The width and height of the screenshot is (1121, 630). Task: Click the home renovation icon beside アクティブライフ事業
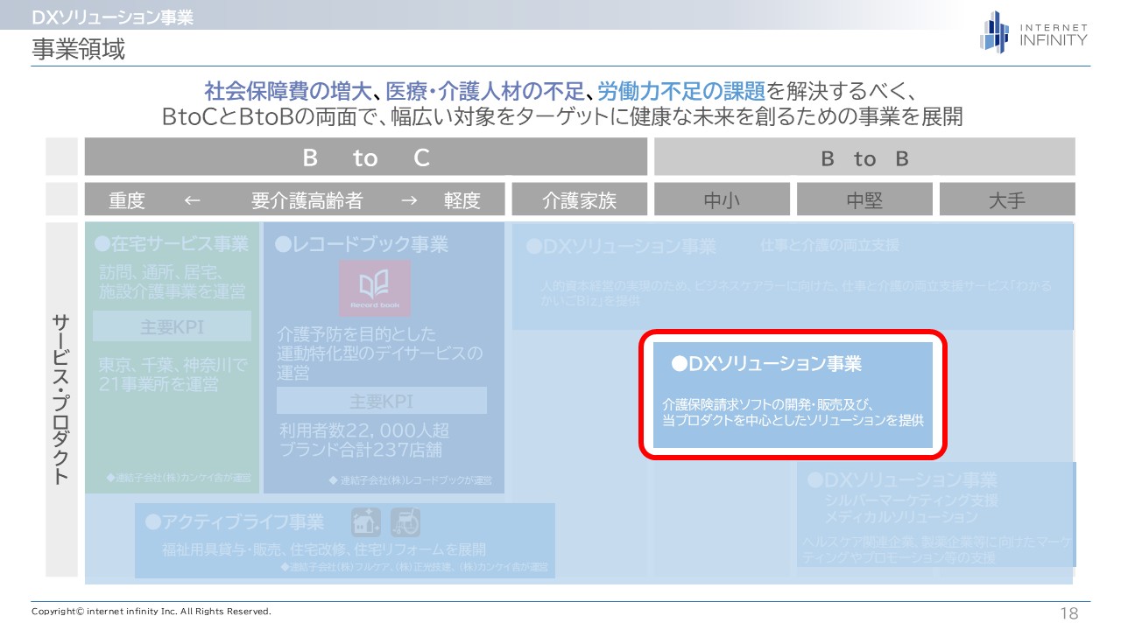click(x=366, y=522)
